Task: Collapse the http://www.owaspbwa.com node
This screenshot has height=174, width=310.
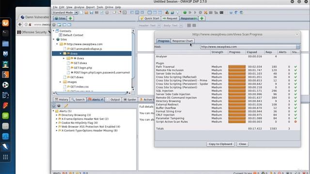Action: point(57,44)
